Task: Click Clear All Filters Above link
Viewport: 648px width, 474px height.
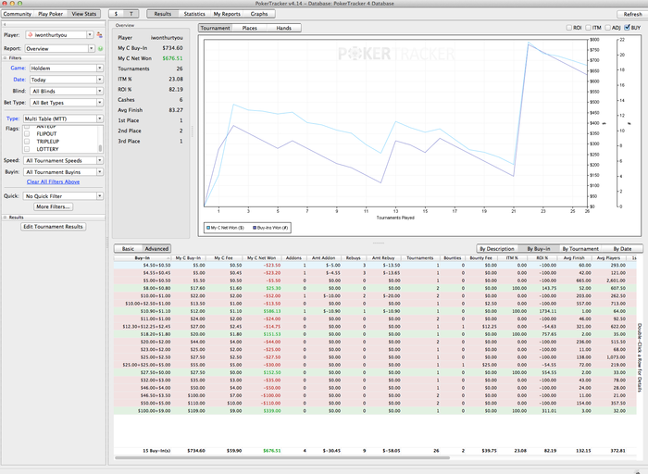Action: pos(53,181)
